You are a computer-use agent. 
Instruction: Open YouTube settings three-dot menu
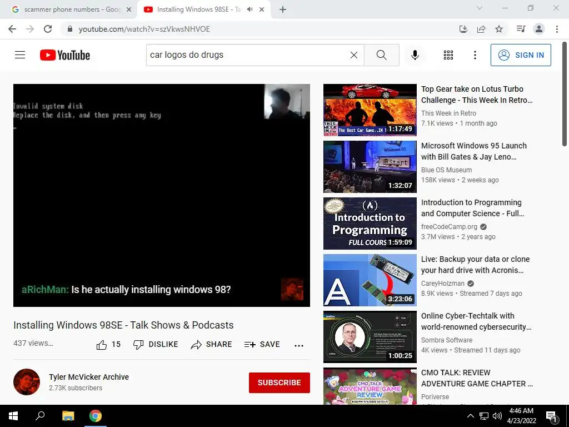tap(475, 55)
